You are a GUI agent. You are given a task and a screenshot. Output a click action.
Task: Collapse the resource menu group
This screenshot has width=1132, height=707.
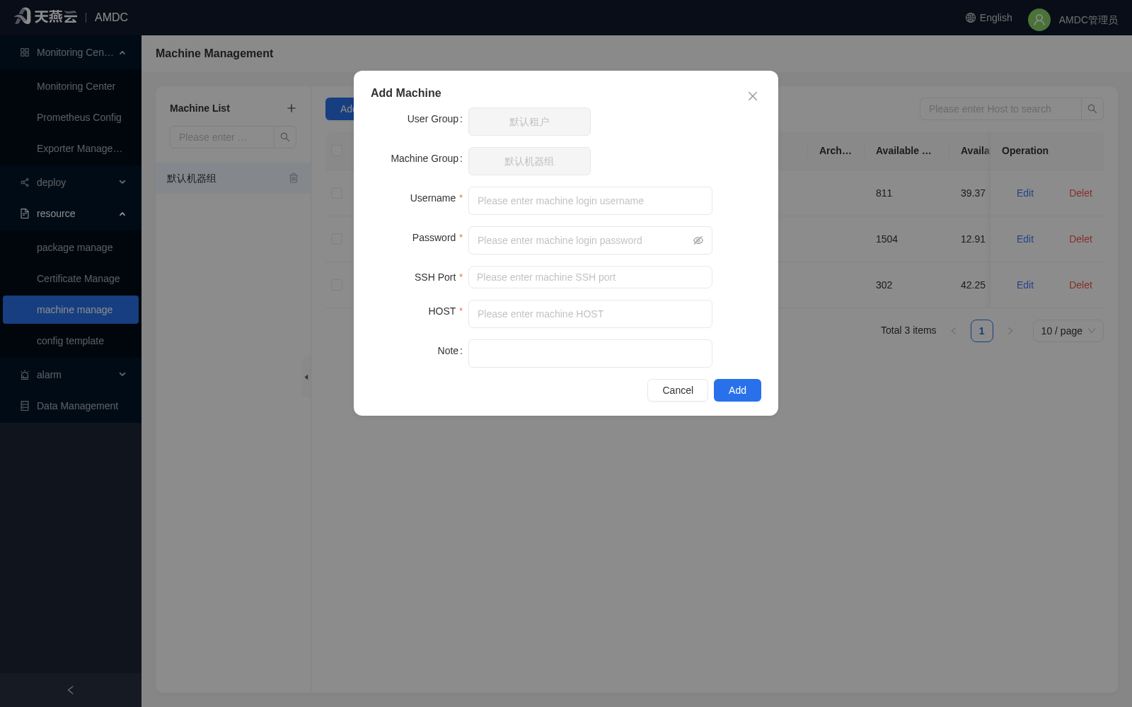click(71, 214)
